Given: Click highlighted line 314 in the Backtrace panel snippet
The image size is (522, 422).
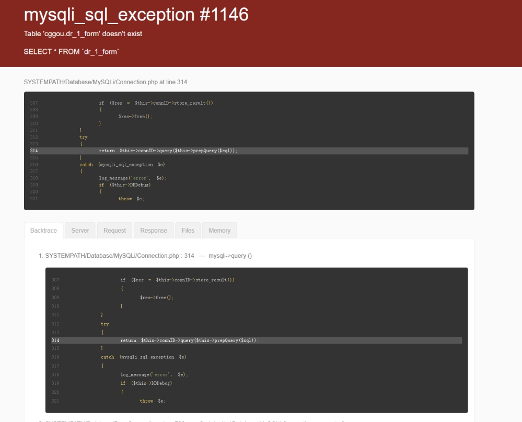Looking at the screenshot, I should coord(257,340).
